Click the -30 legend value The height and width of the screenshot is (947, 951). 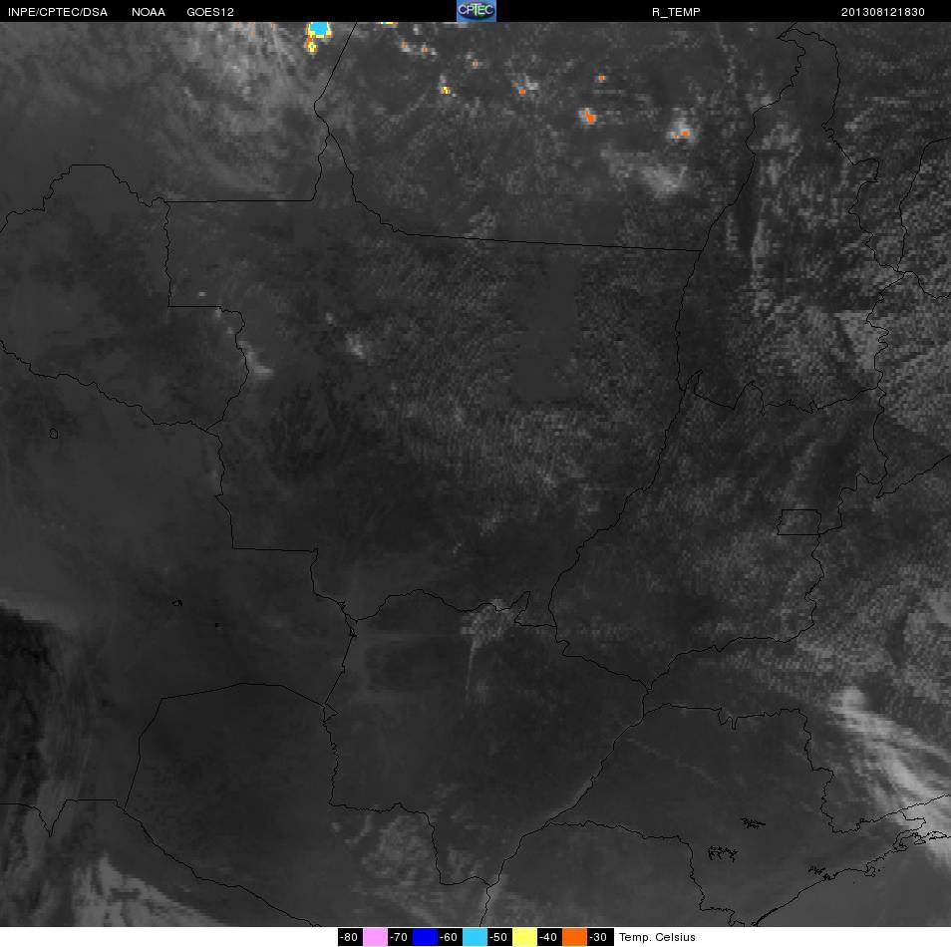click(598, 937)
